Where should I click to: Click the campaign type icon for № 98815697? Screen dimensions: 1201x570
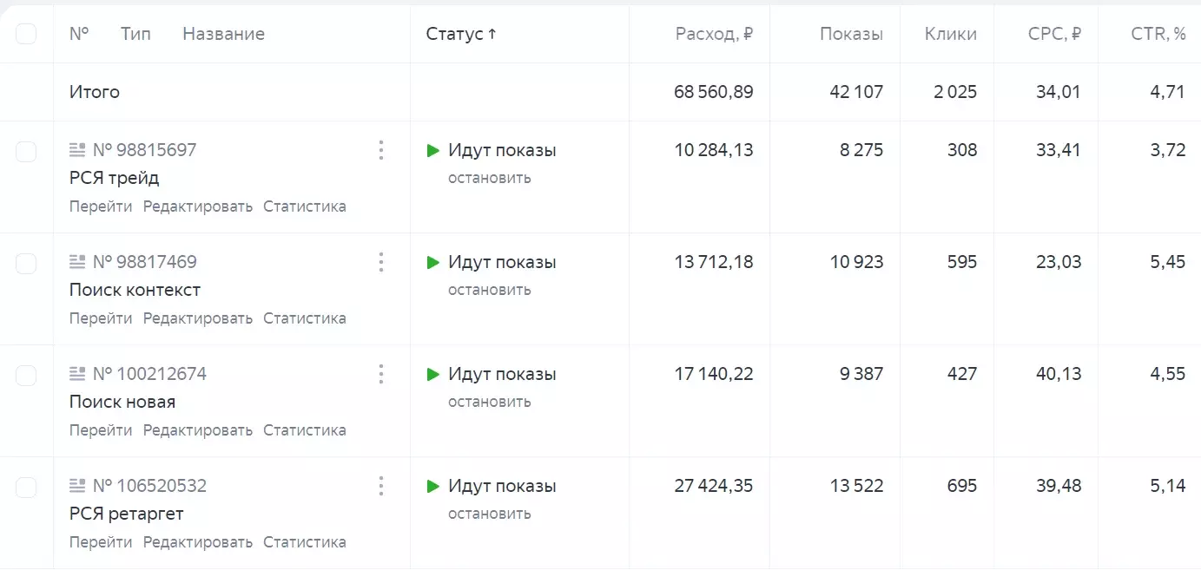78,150
